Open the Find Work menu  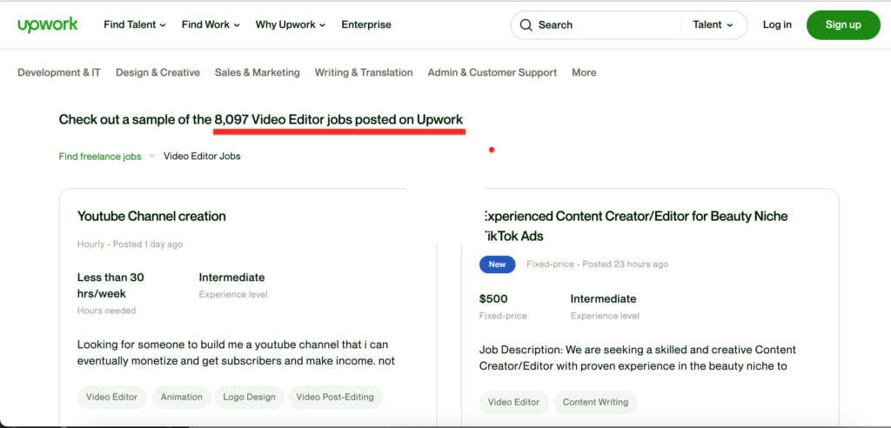[x=211, y=24]
